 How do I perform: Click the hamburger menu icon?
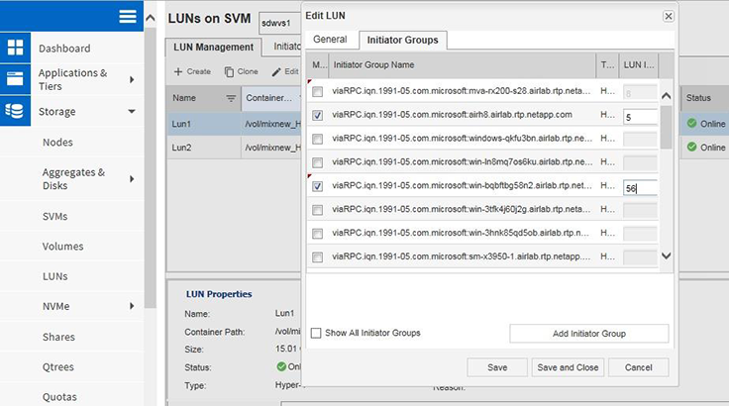128,16
